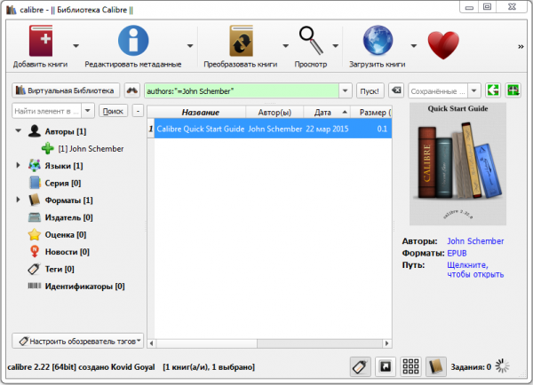Click the Щелкните, чтобы открыть path link
533x385 pixels.
pos(475,270)
